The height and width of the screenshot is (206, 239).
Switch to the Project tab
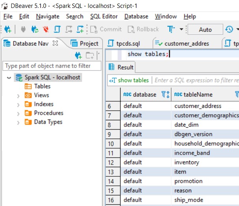point(85,43)
